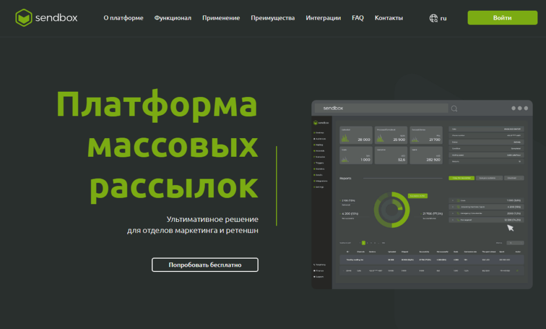Click the 'sendbox' wordmark in header

click(57, 18)
